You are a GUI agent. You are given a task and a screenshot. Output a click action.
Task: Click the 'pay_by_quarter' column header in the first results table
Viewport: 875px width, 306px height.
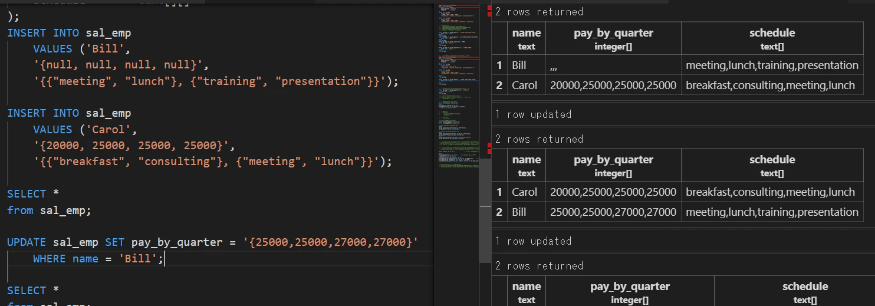613,39
